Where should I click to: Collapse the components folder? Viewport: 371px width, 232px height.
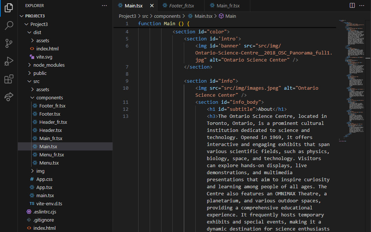[x=49, y=98]
